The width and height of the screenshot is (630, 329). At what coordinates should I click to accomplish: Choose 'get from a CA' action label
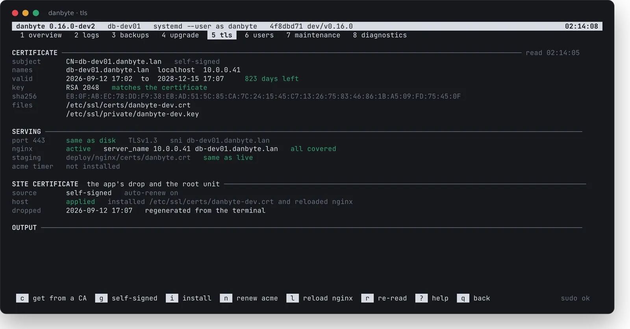(60, 298)
